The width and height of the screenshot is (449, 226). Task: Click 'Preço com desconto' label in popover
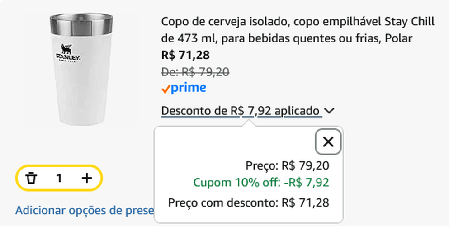(x=223, y=202)
